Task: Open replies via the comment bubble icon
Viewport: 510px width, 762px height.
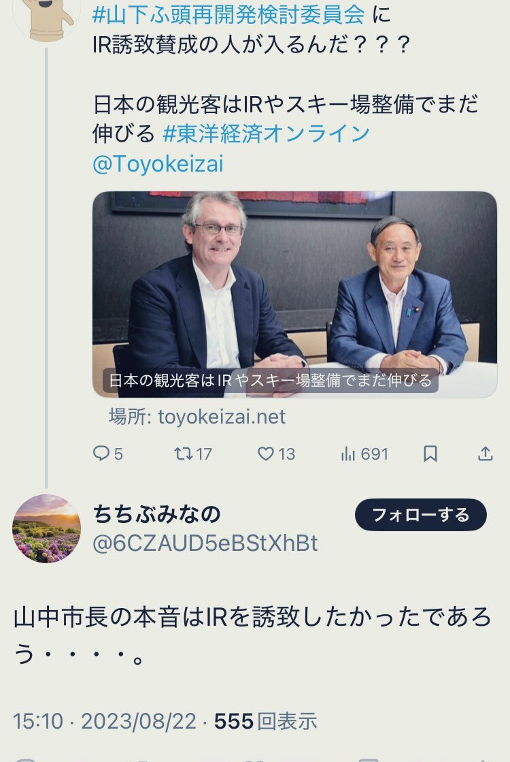Action: [101, 454]
